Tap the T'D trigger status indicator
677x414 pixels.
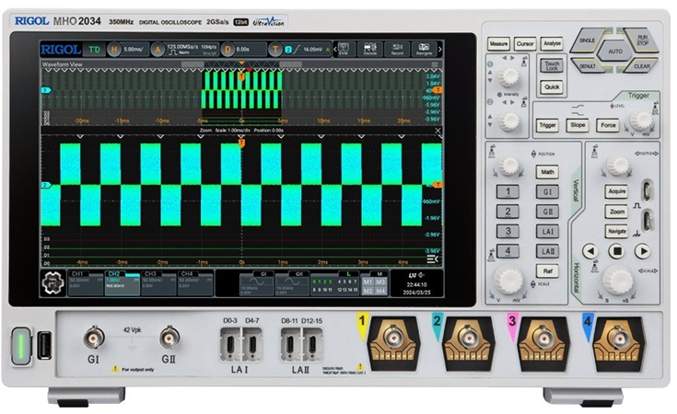pos(94,49)
